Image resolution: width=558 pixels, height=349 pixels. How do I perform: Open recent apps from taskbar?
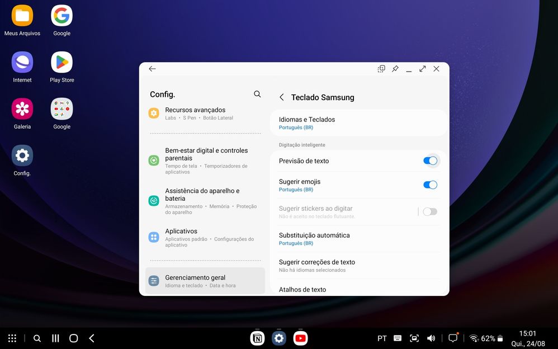click(55, 338)
